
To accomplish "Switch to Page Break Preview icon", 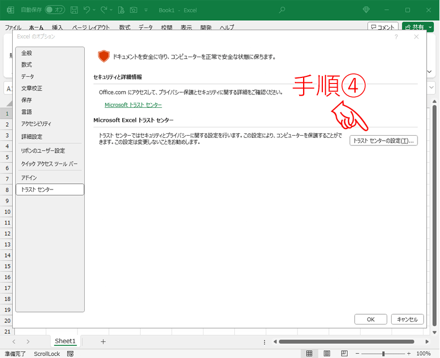I will point(344,354).
